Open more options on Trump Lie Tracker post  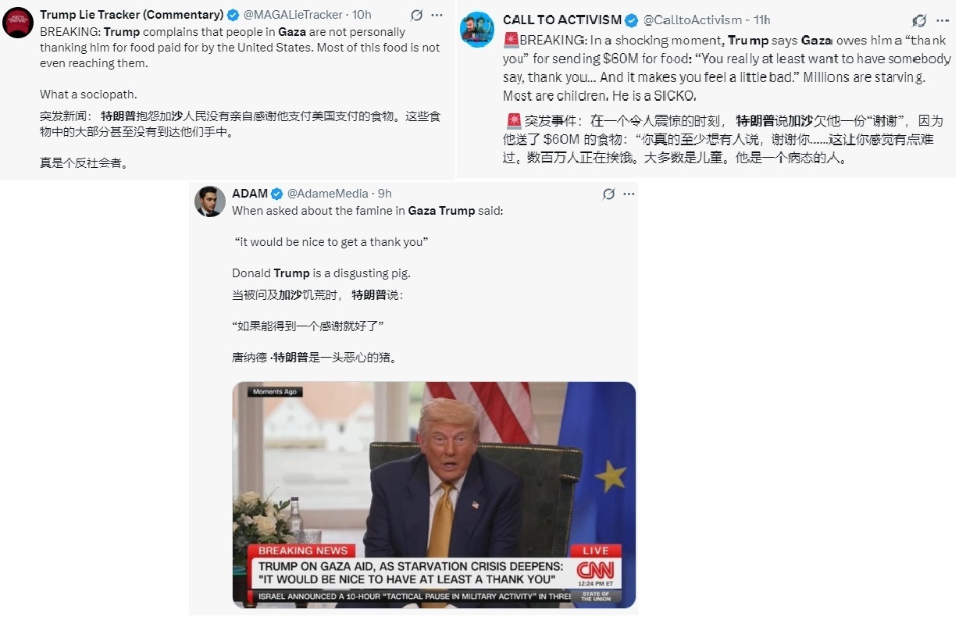[x=437, y=16]
